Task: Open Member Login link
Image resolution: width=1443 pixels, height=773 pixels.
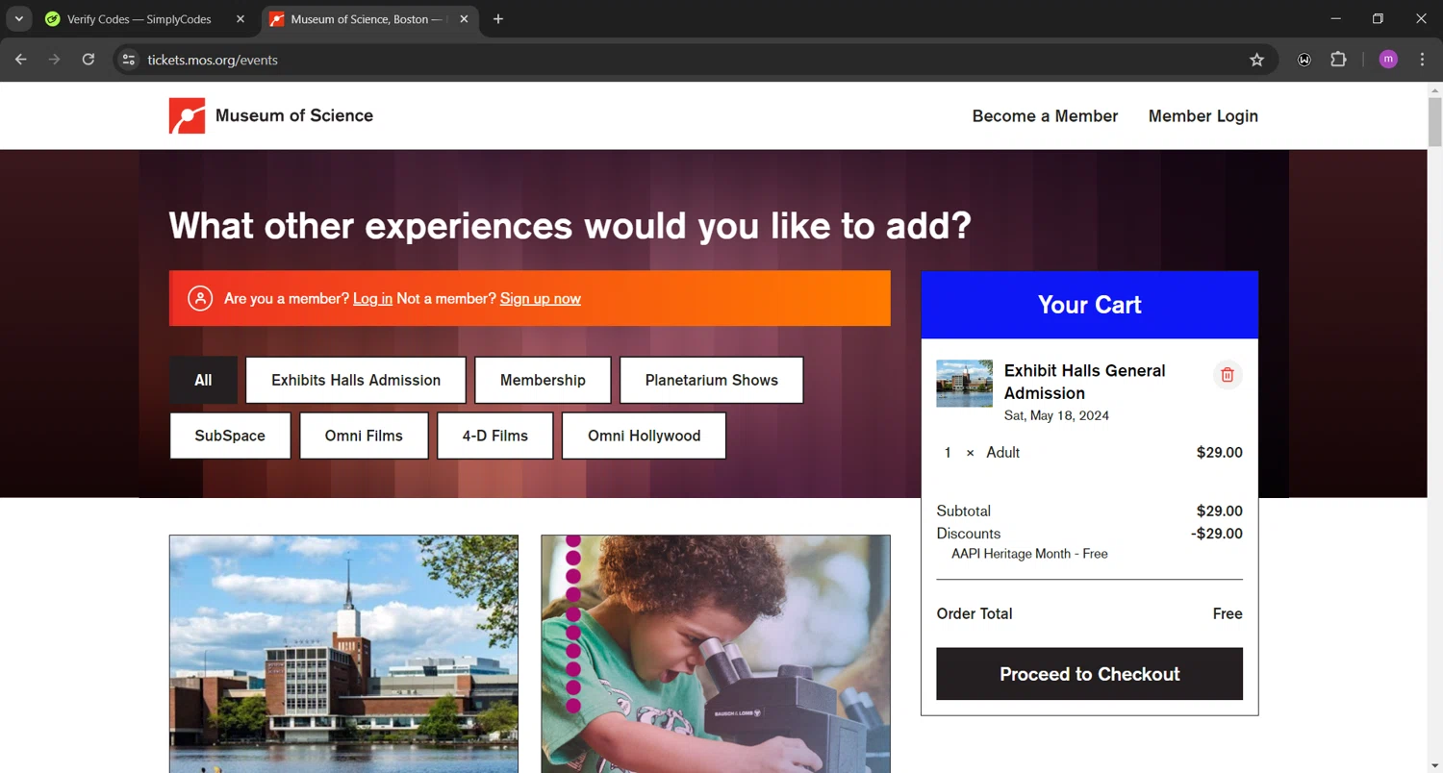Action: point(1202,116)
